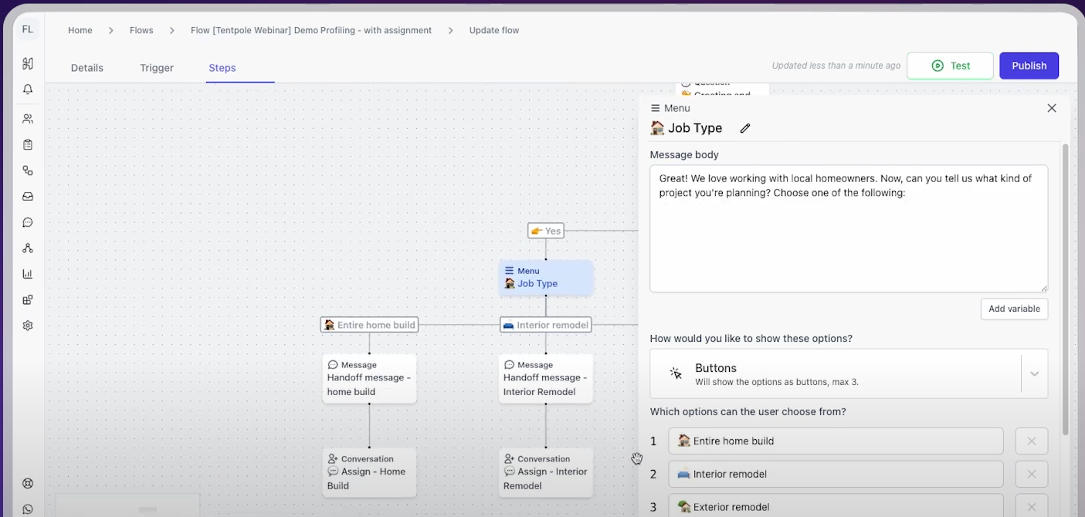Open the Handoff message - Interior Remodel node
The height and width of the screenshot is (517, 1085).
(546, 378)
